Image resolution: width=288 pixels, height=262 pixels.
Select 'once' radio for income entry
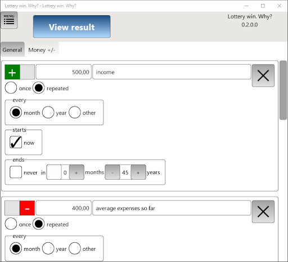click(11, 88)
